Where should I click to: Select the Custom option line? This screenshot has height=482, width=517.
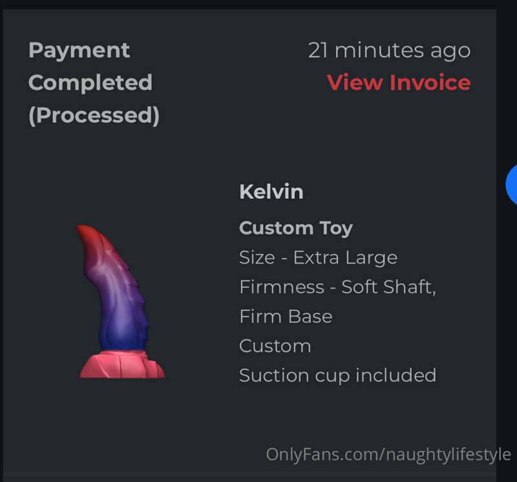275,346
